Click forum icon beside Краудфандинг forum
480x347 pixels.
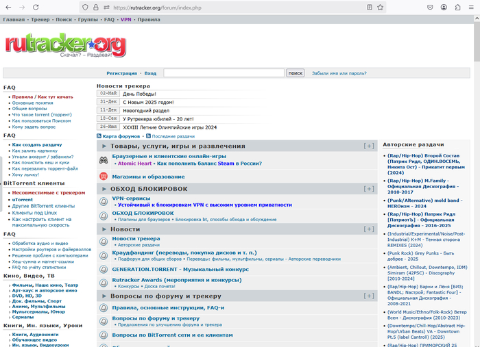(x=104, y=255)
